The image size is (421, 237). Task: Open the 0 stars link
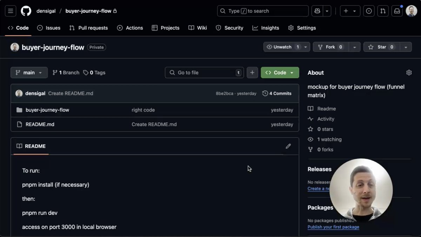point(321,129)
